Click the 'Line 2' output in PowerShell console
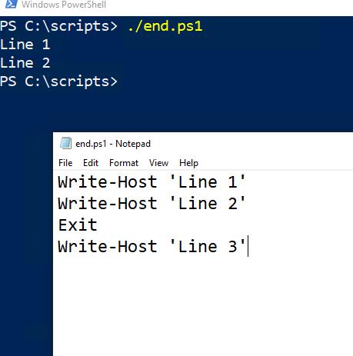 click(x=25, y=63)
